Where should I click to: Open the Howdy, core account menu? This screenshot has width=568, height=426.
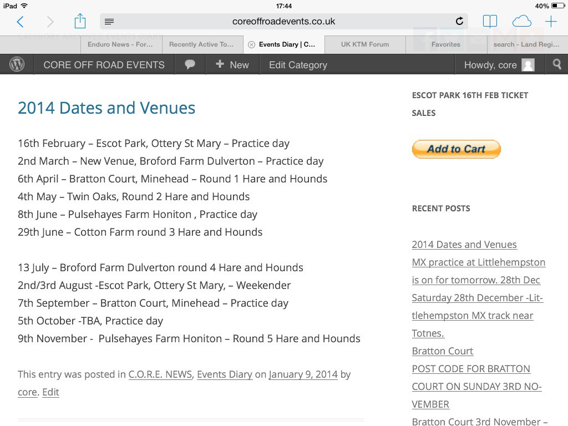pos(499,65)
